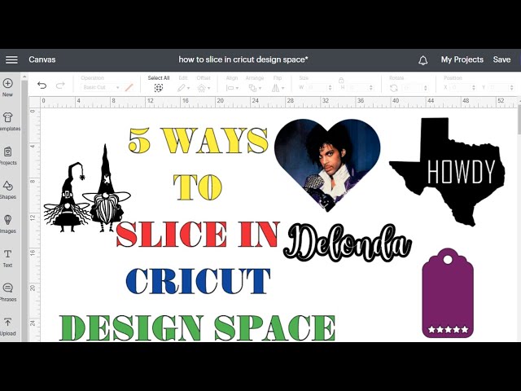Screen dimensions: 521x391
Task: Click the canvas vertical scrollbar
Action: [x=519, y=120]
